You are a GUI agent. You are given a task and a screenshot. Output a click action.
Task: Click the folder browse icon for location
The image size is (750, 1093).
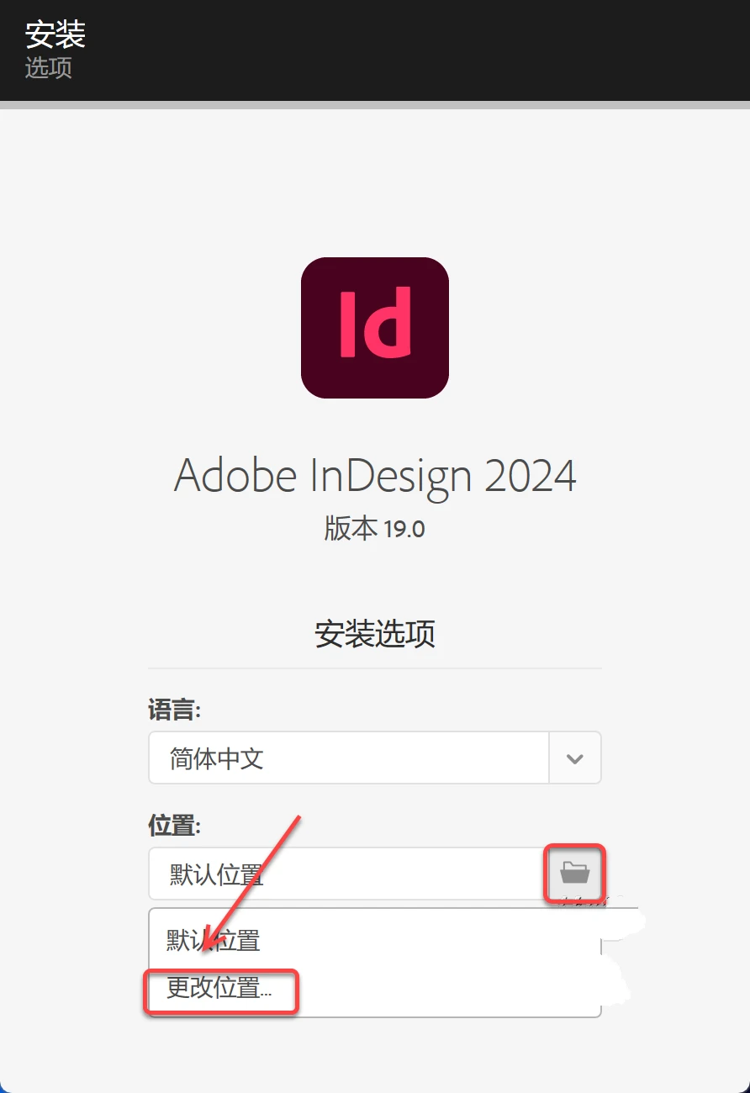click(x=575, y=873)
